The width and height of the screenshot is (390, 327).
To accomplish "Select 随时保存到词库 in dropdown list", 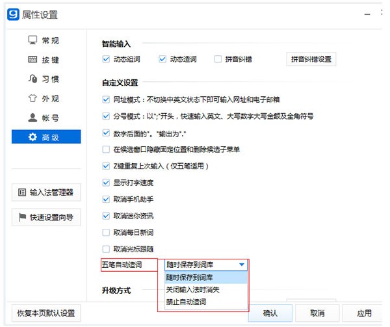I will click(x=206, y=278).
